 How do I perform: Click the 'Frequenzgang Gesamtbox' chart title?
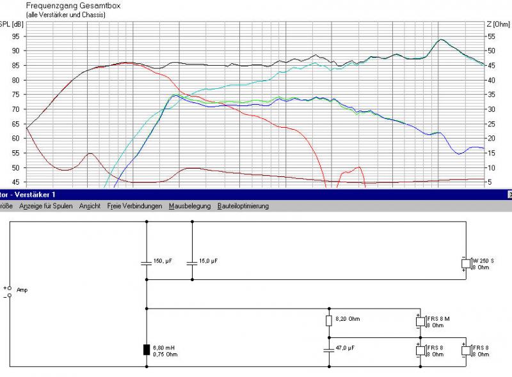tap(73, 6)
